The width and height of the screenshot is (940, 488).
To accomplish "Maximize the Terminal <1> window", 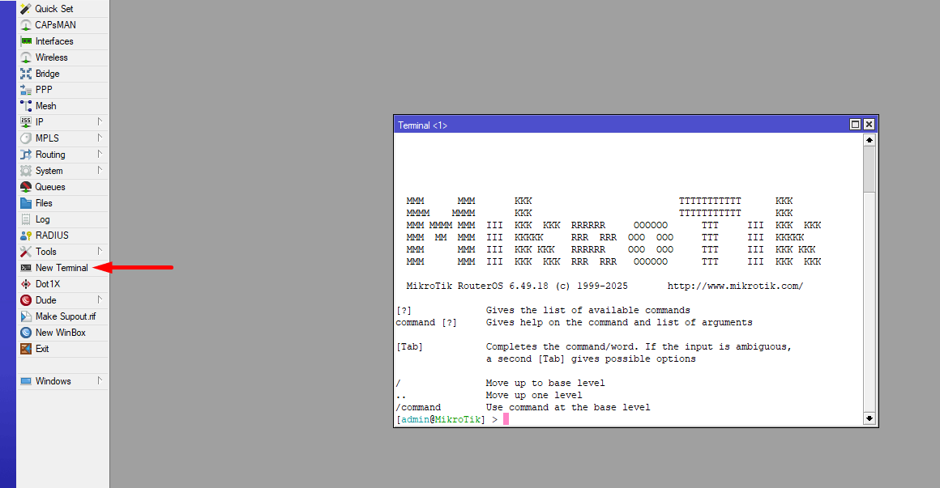I will point(856,125).
